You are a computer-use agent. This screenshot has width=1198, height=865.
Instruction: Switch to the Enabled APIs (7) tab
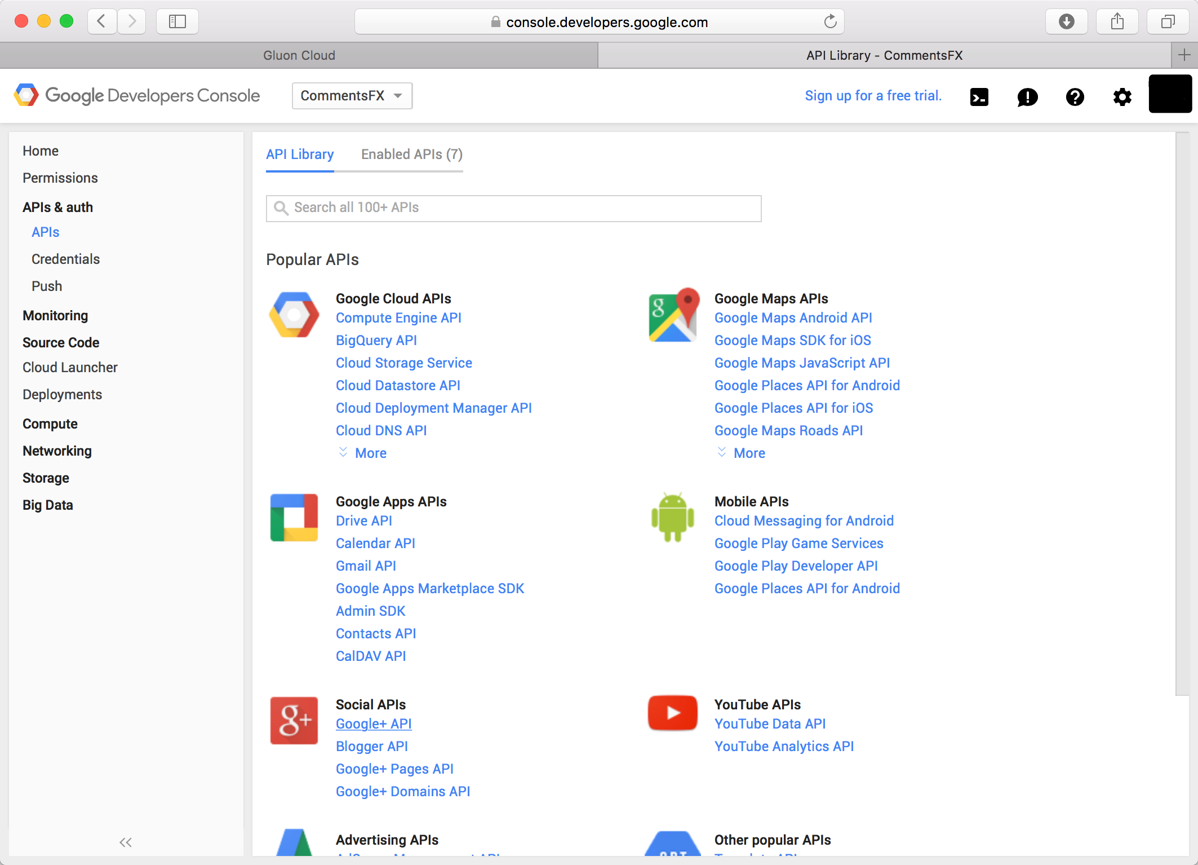point(412,155)
